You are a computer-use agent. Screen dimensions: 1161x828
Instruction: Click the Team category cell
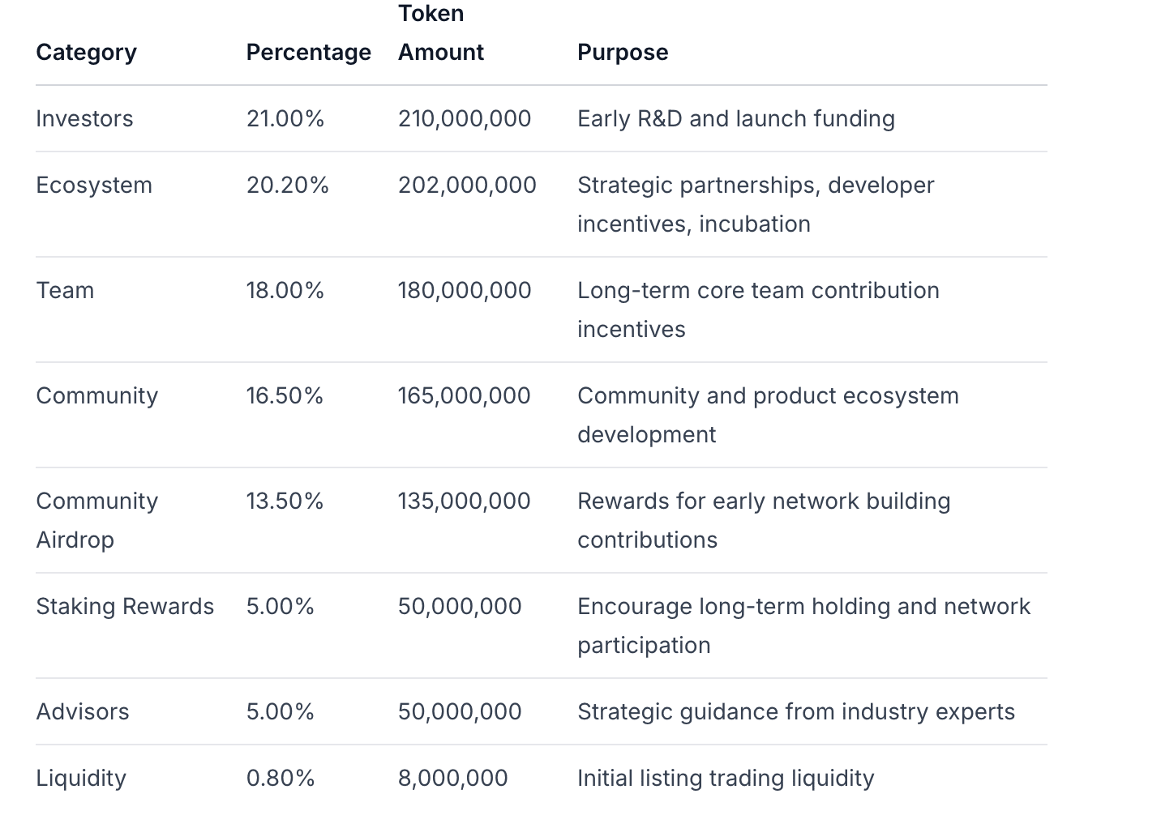(65, 290)
